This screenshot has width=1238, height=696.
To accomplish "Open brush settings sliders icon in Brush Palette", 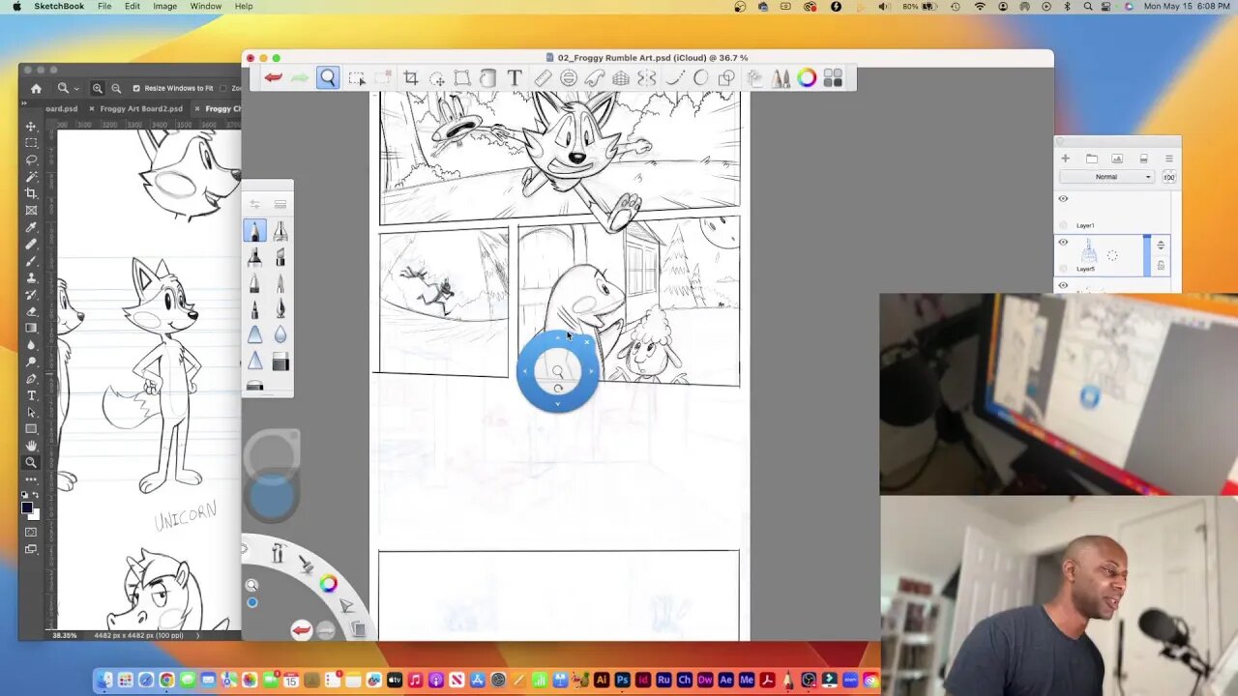I will click(x=254, y=204).
